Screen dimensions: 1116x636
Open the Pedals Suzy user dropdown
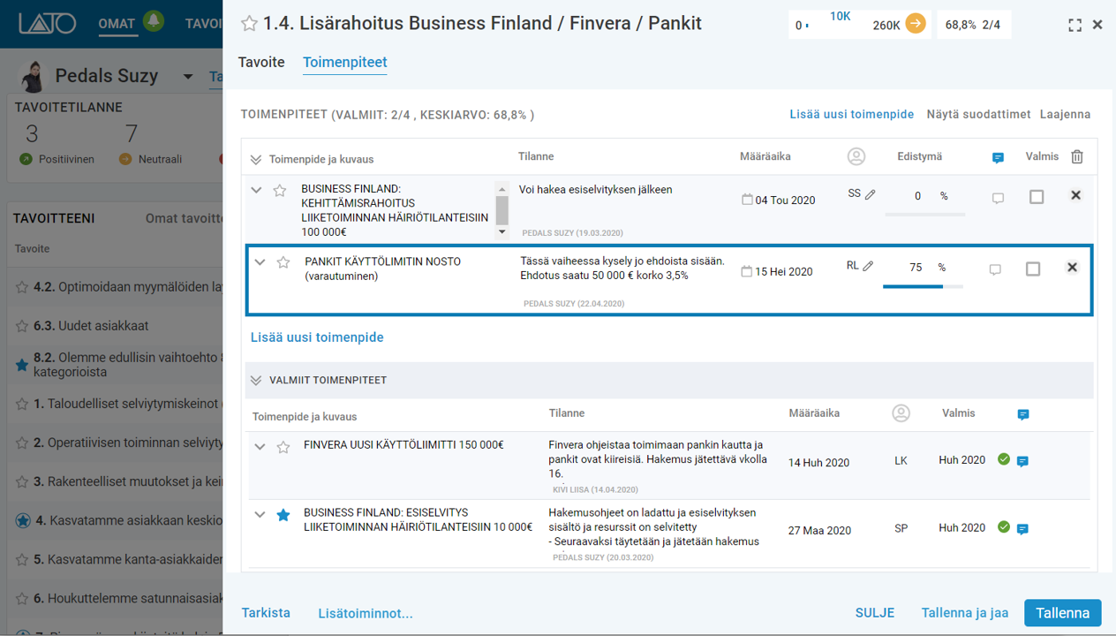[x=188, y=77]
